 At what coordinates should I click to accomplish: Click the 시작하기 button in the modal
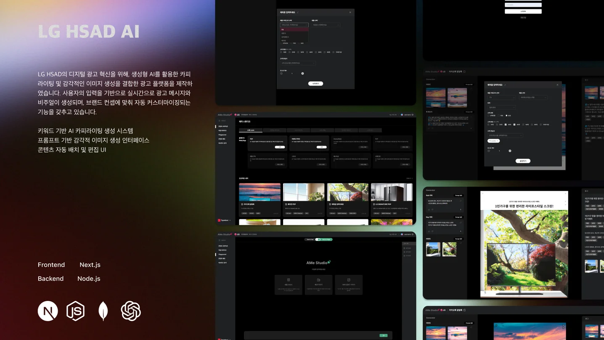point(315,84)
